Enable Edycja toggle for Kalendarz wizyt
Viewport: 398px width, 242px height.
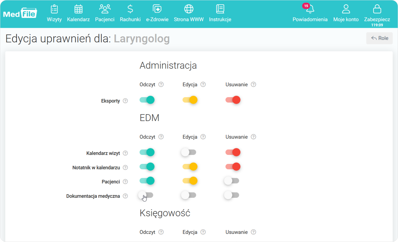point(189,152)
